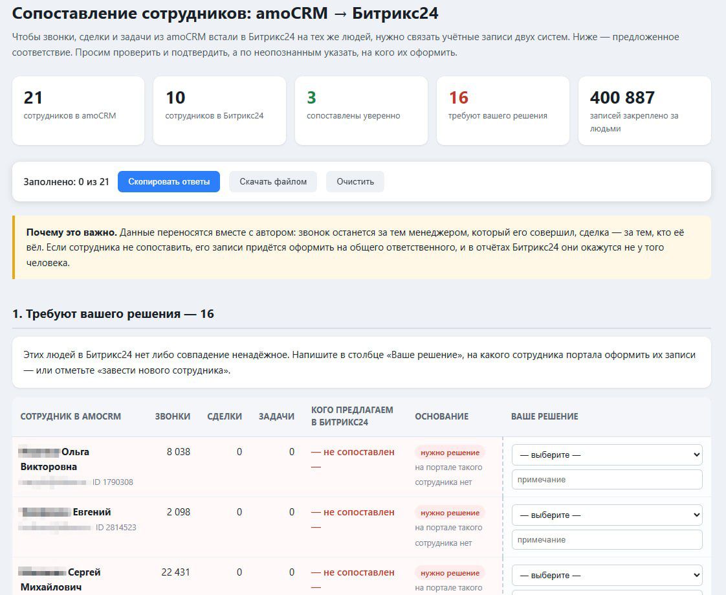Focus the примечание field for Евгений
Viewport: 726px width, 595px height.
tap(607, 540)
